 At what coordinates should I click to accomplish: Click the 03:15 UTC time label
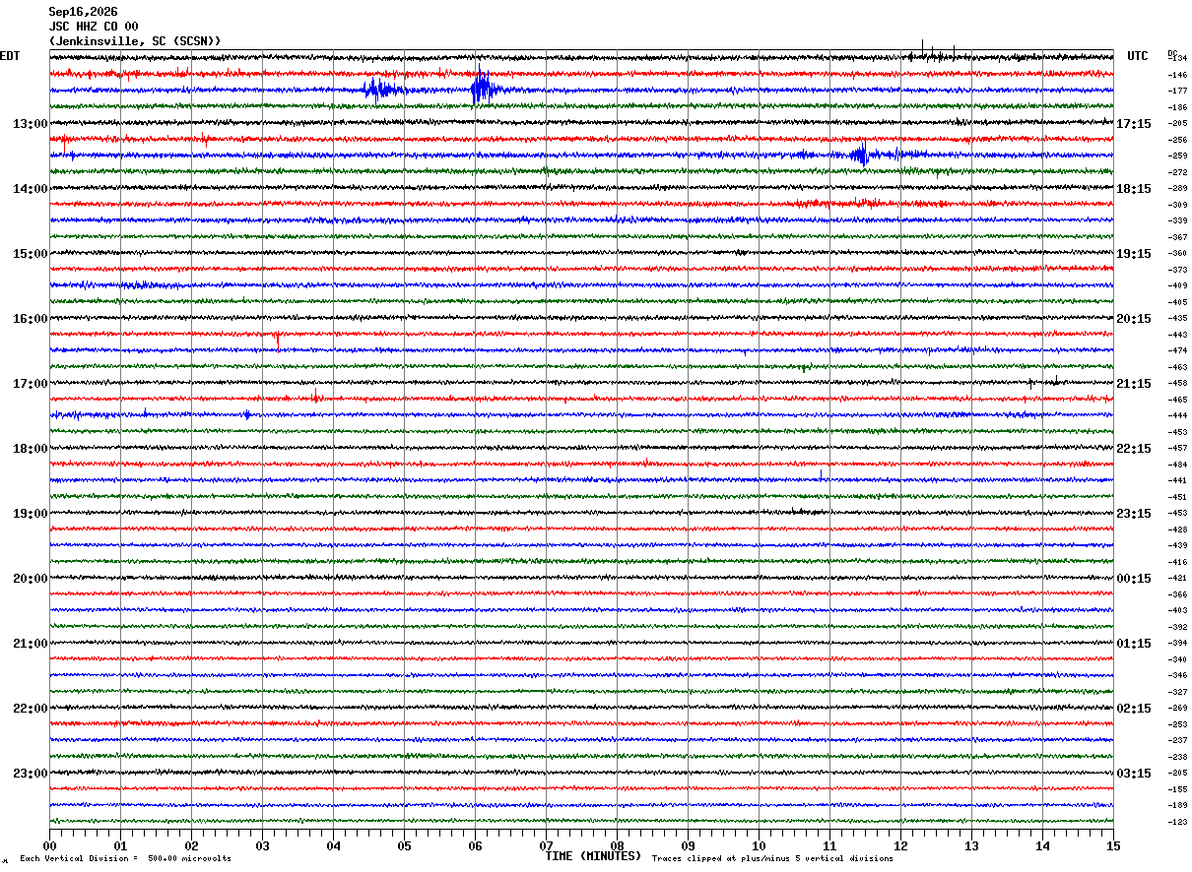1133,774
